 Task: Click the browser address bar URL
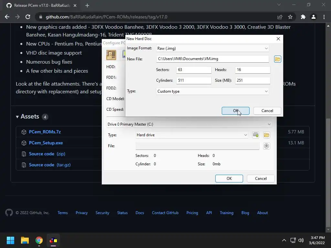pos(106,17)
